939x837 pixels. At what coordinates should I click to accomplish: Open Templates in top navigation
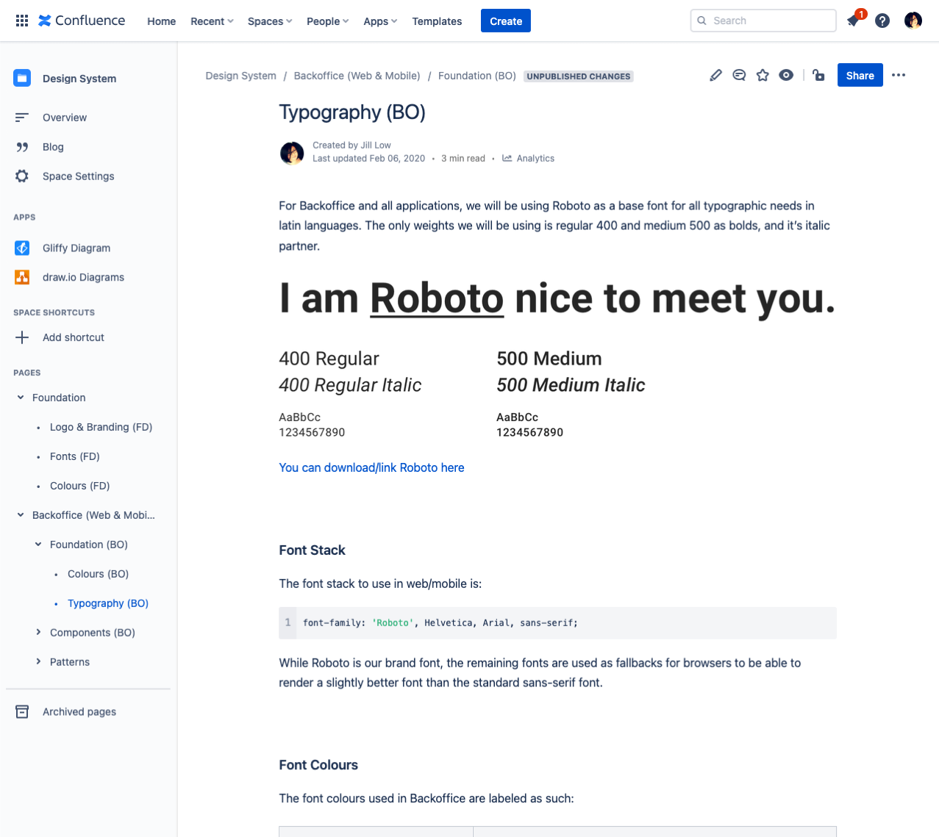[437, 21]
